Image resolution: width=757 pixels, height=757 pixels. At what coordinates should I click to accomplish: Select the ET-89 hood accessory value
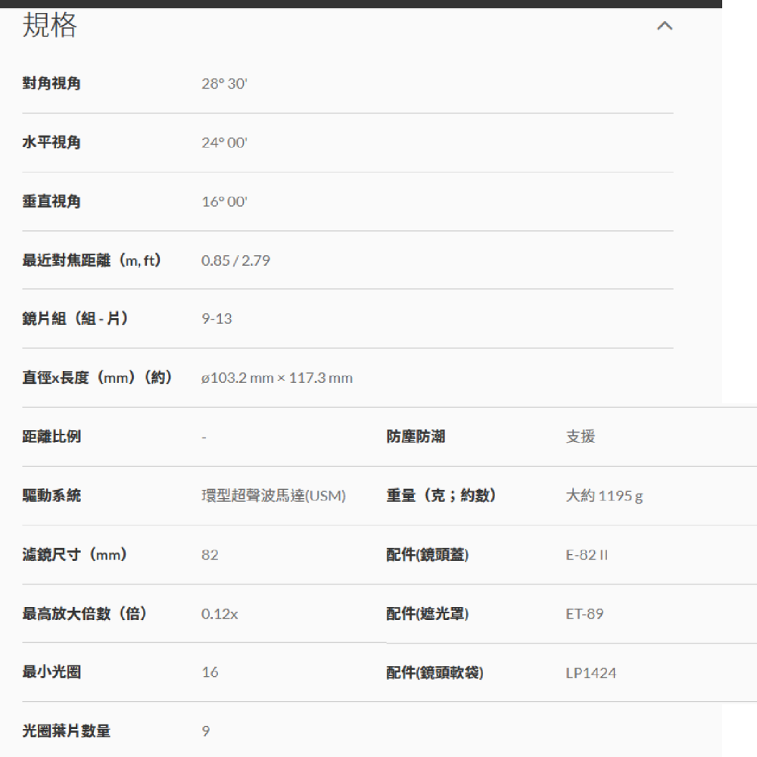pyautogui.click(x=584, y=614)
